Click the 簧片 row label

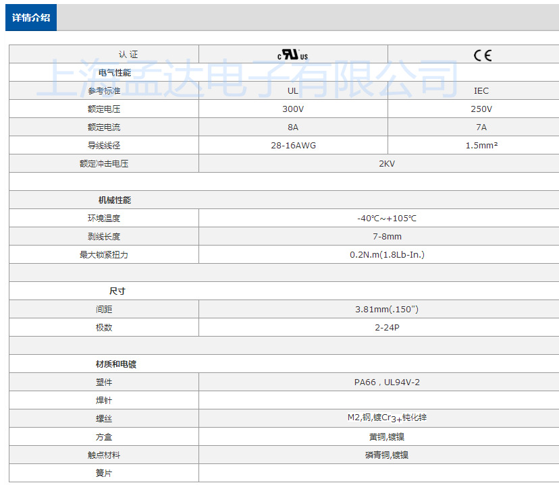tap(104, 474)
